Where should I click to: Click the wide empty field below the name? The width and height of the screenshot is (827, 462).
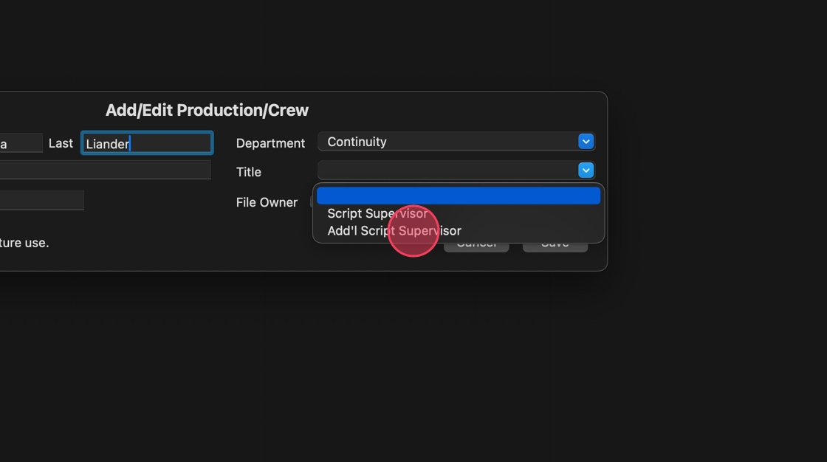[x=103, y=170]
